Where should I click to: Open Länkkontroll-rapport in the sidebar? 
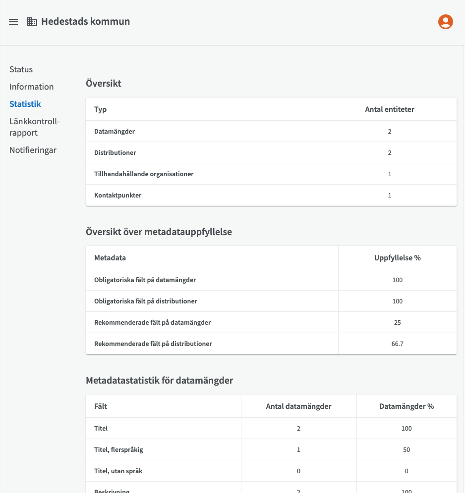point(34,127)
